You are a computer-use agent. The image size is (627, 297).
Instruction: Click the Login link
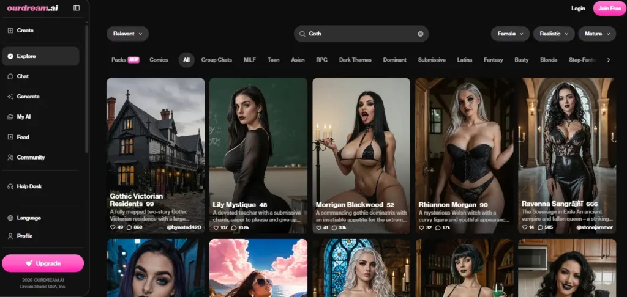(578, 9)
